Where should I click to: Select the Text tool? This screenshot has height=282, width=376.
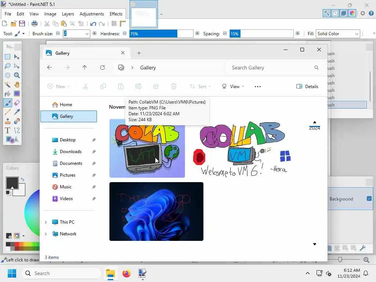(7, 130)
